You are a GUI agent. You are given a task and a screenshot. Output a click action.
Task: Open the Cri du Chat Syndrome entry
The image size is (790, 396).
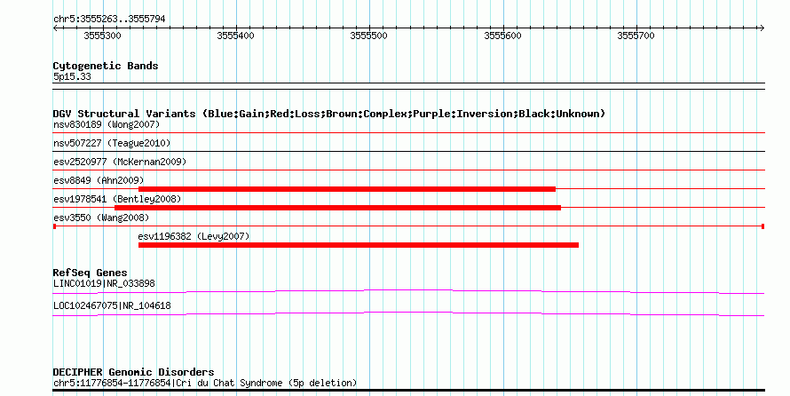[x=205, y=384]
